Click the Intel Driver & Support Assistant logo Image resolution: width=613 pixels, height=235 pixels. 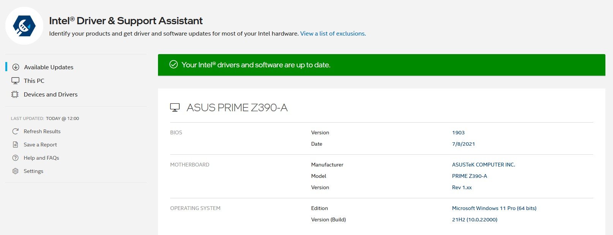click(24, 26)
